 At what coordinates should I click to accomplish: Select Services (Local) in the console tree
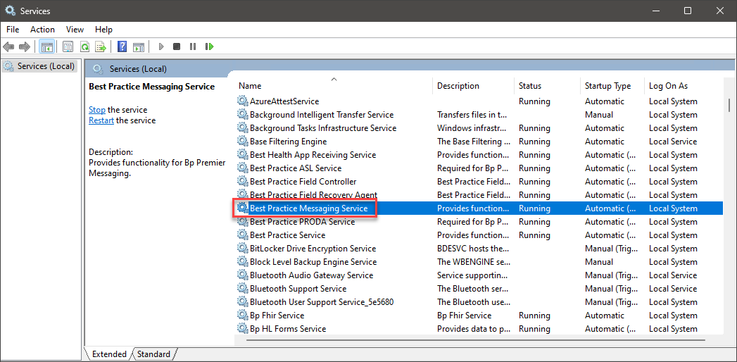39,66
